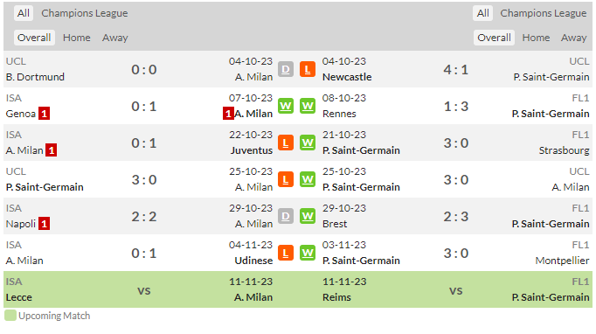Click the Upcoming Match green legend swatch
The image size is (596, 334).
coord(10,316)
